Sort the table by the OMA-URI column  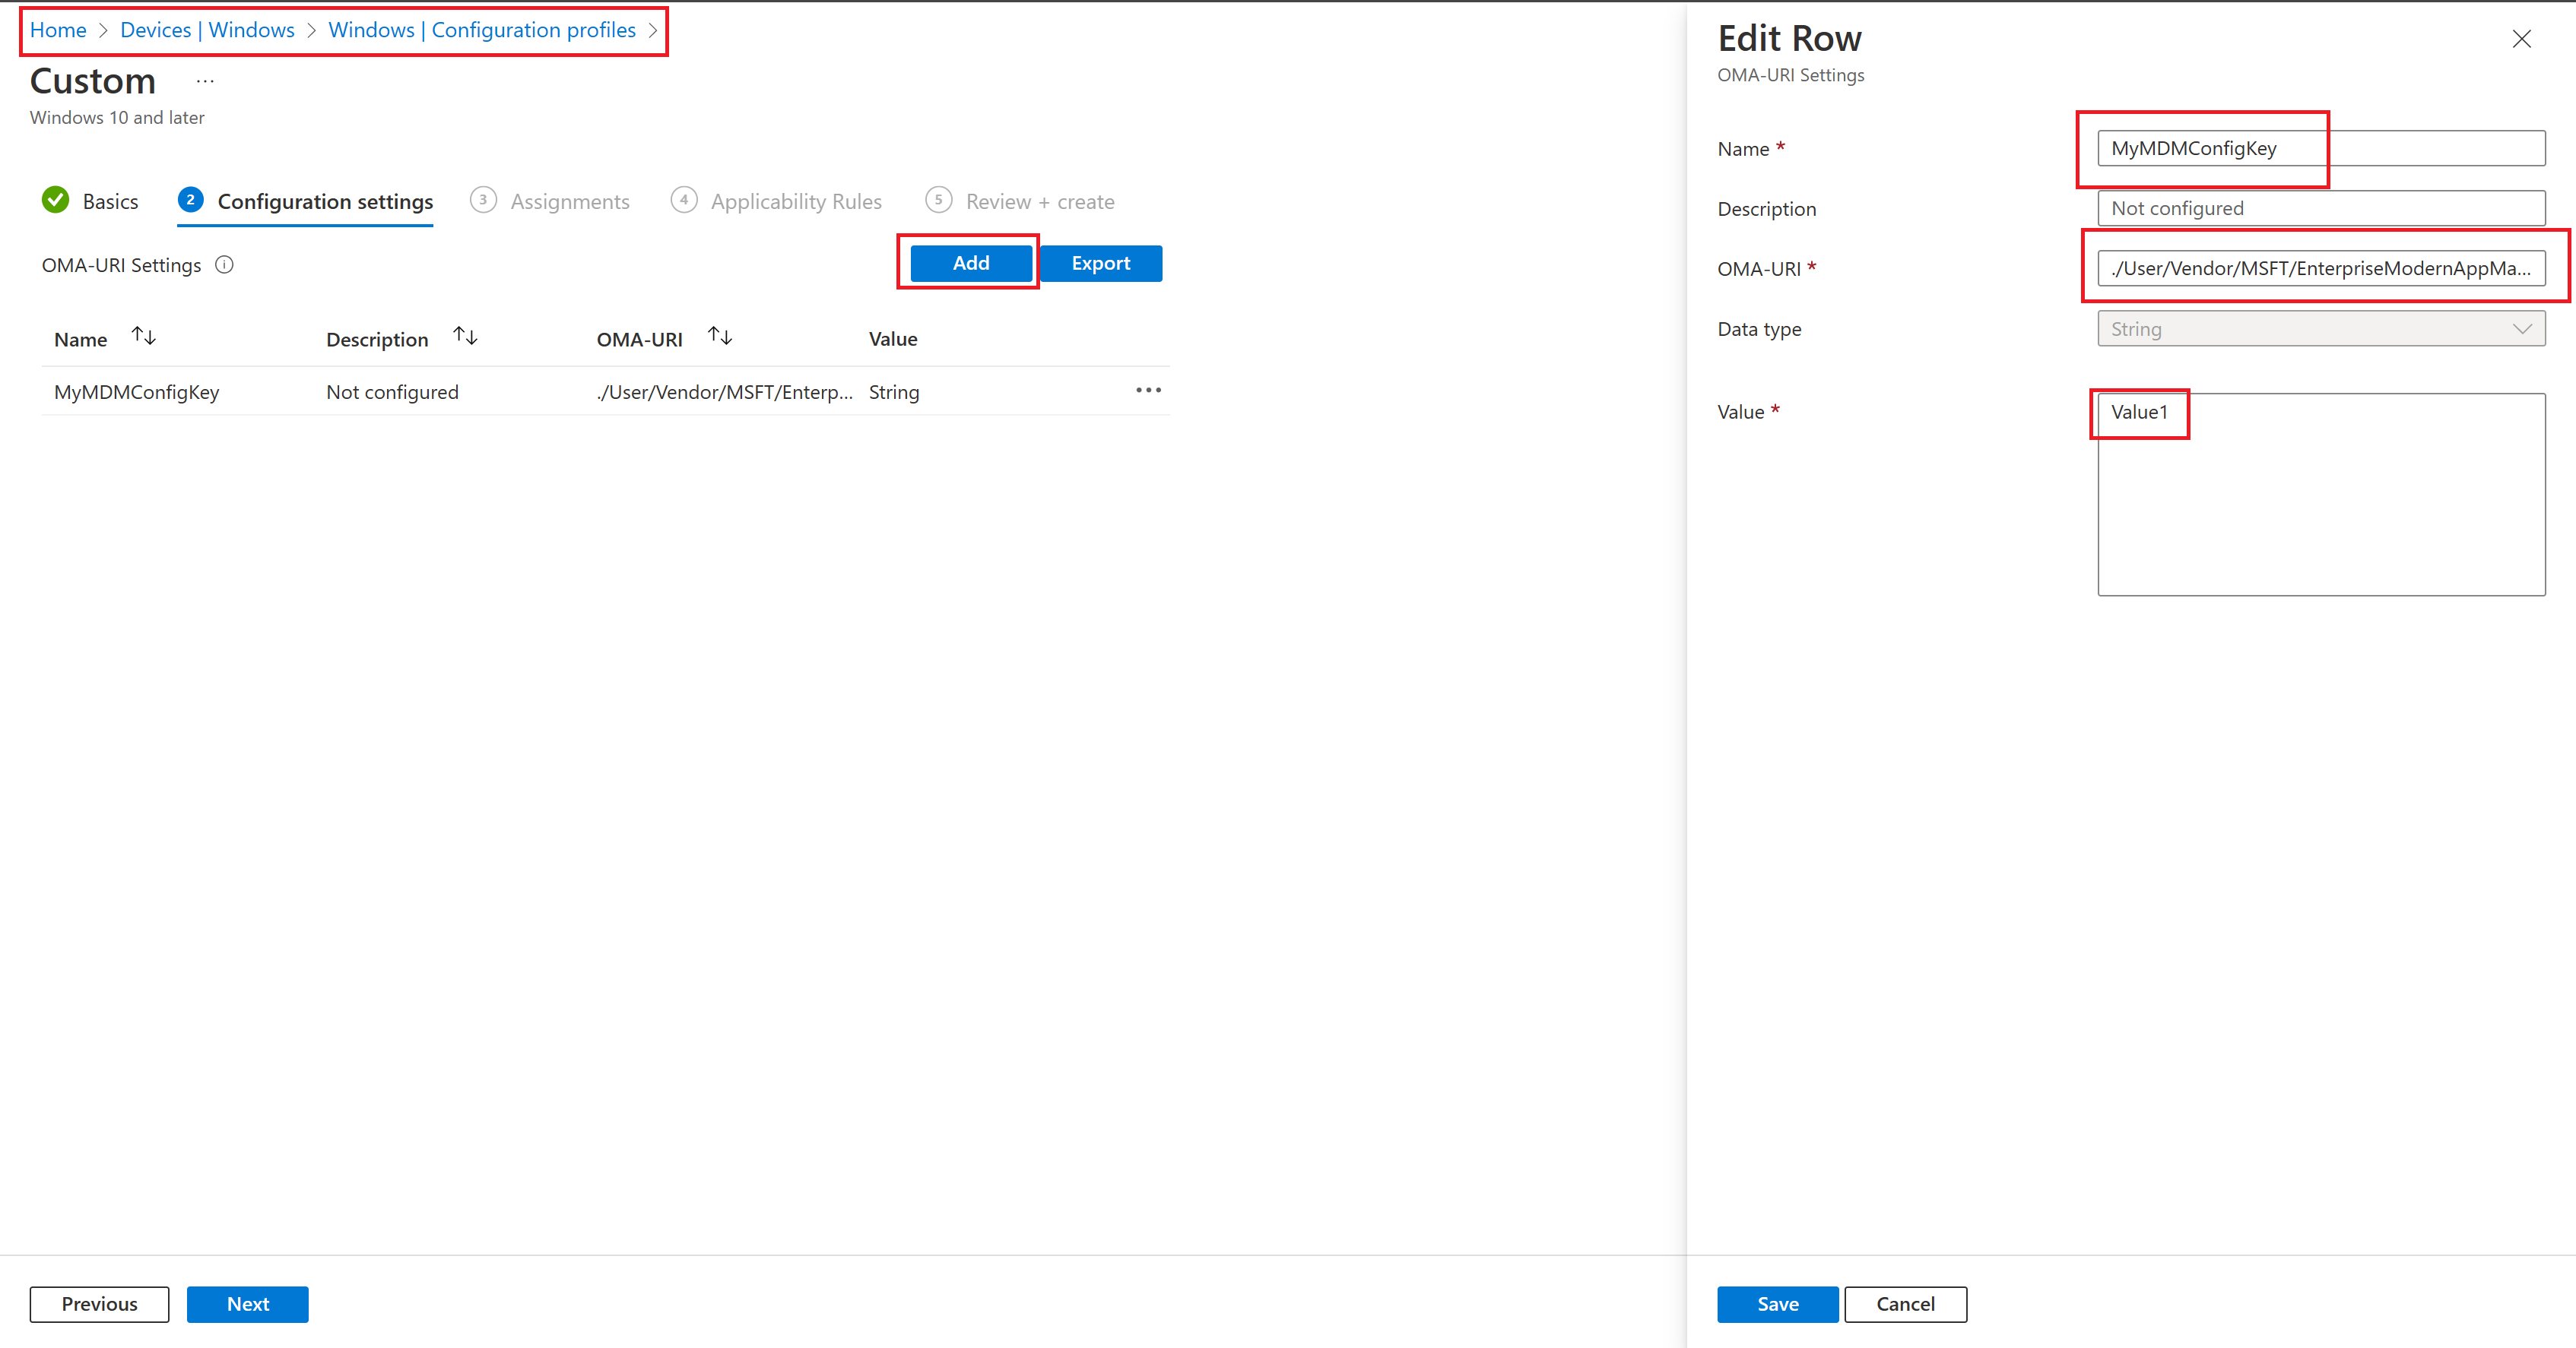(720, 337)
